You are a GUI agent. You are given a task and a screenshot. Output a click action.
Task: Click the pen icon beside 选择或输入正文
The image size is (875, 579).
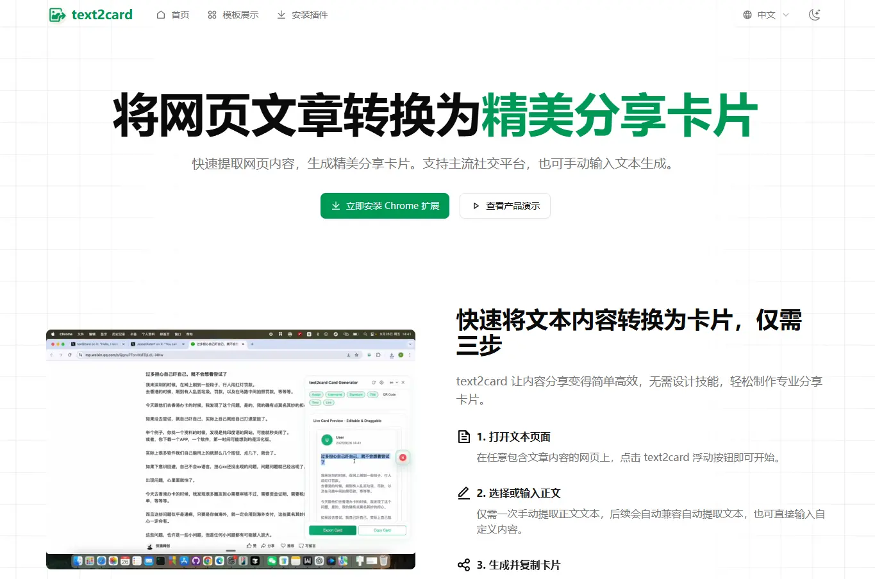click(x=464, y=493)
